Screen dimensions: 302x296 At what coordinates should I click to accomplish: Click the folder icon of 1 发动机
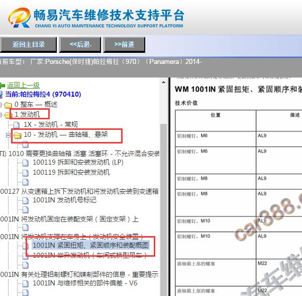click(8, 115)
